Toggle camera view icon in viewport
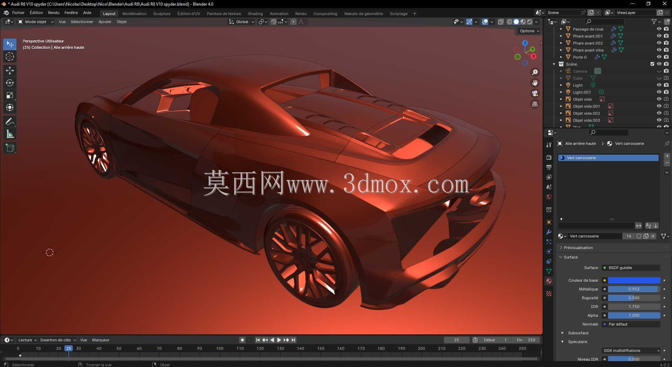The width and height of the screenshot is (672, 367). 535,93
